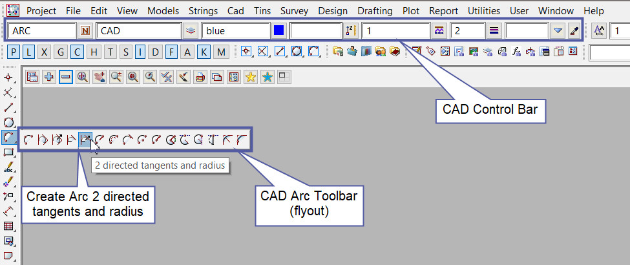
Task: Toggle the I snap button
Action: [x=141, y=52]
